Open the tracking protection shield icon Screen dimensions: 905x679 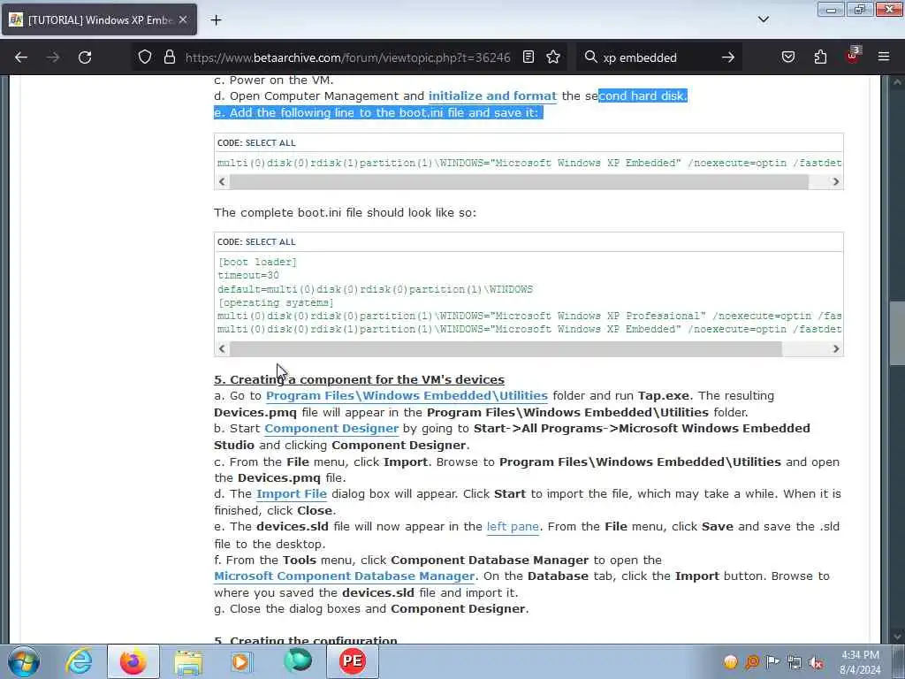coord(145,57)
